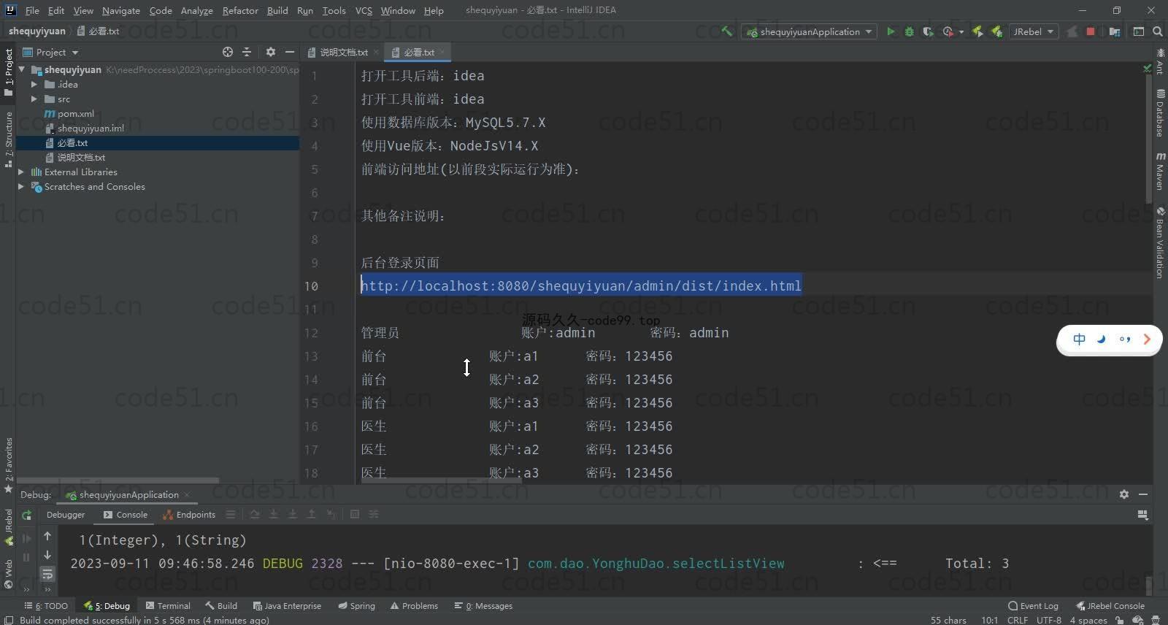The width and height of the screenshot is (1168, 625).
Task: Start debugging with the green bug icon
Action: point(909,31)
